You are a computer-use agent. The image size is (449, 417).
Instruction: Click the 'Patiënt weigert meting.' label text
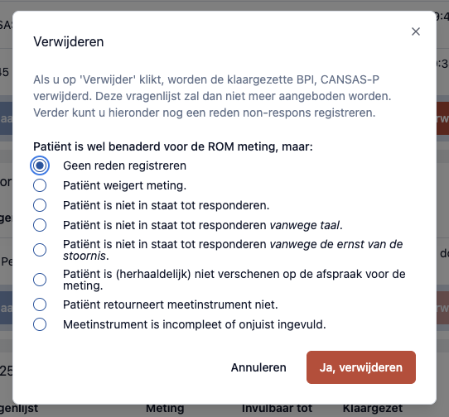[124, 185]
